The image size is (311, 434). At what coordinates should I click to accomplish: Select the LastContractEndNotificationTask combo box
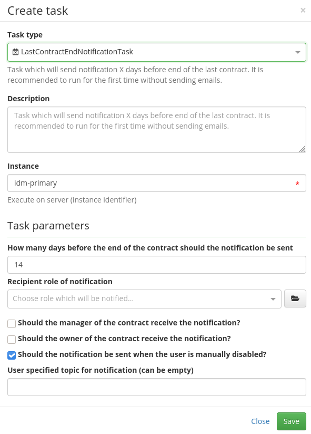pos(157,52)
